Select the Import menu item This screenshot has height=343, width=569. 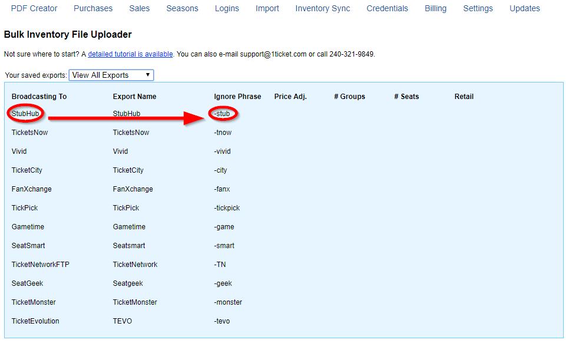pos(267,8)
